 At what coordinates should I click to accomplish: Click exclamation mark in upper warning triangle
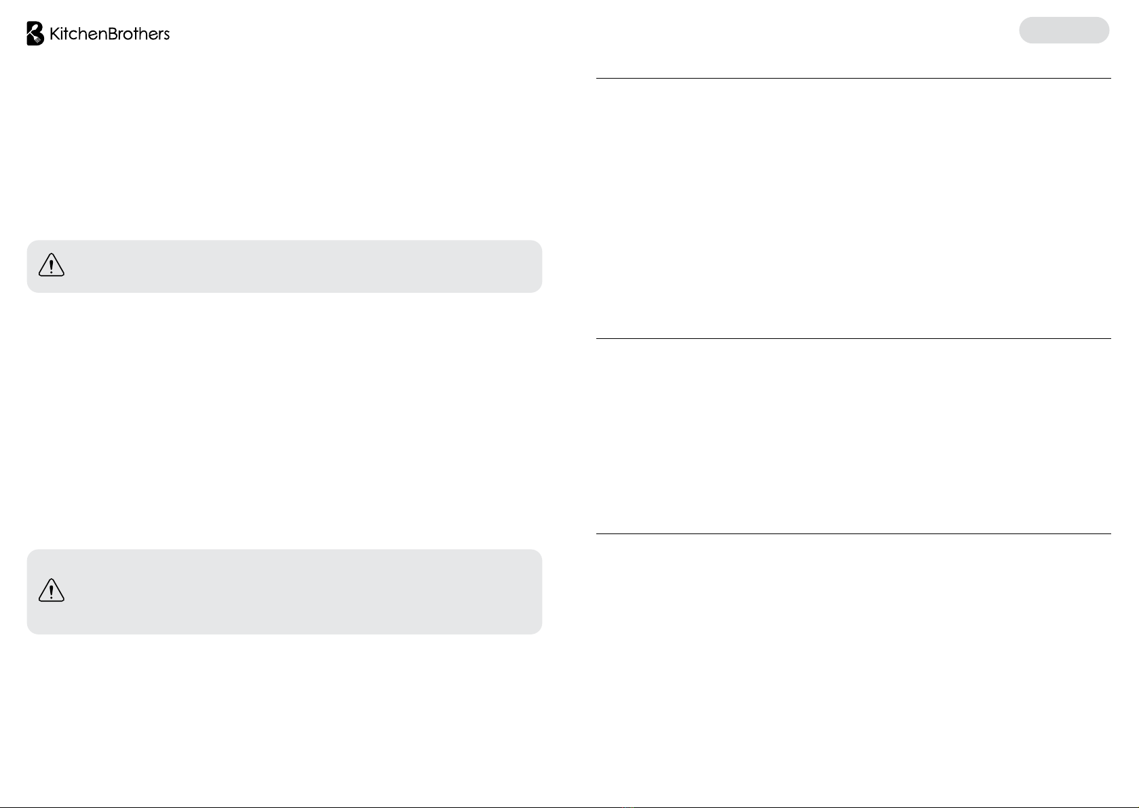(x=52, y=267)
